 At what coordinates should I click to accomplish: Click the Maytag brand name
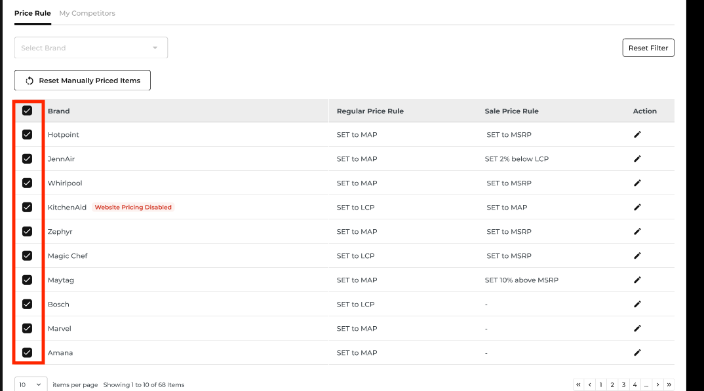60,280
